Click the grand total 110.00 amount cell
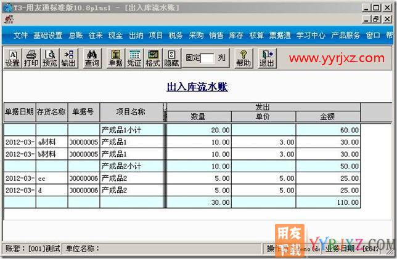 (328, 202)
